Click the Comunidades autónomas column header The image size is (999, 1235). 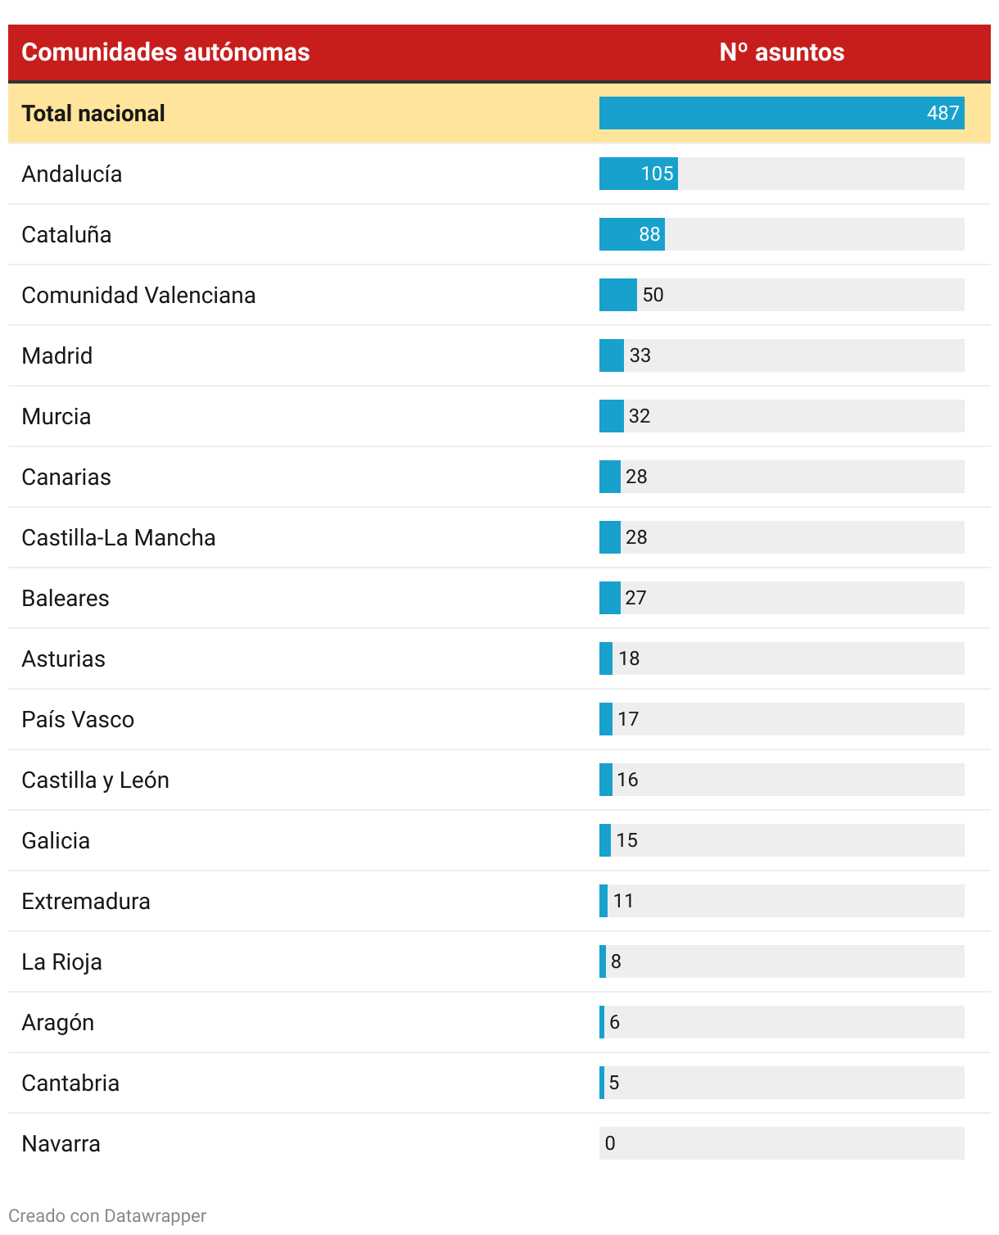tap(165, 52)
